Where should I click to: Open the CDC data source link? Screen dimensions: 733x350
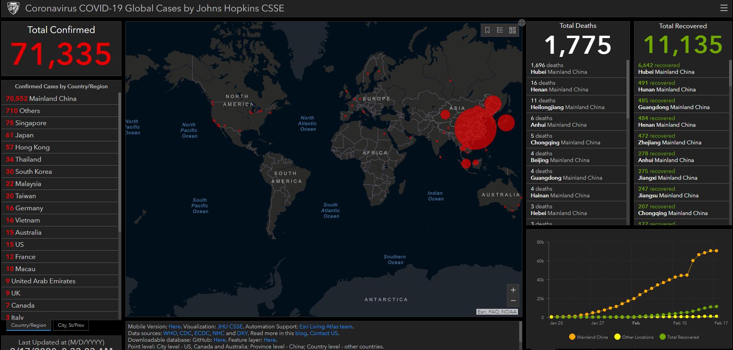[x=186, y=333]
